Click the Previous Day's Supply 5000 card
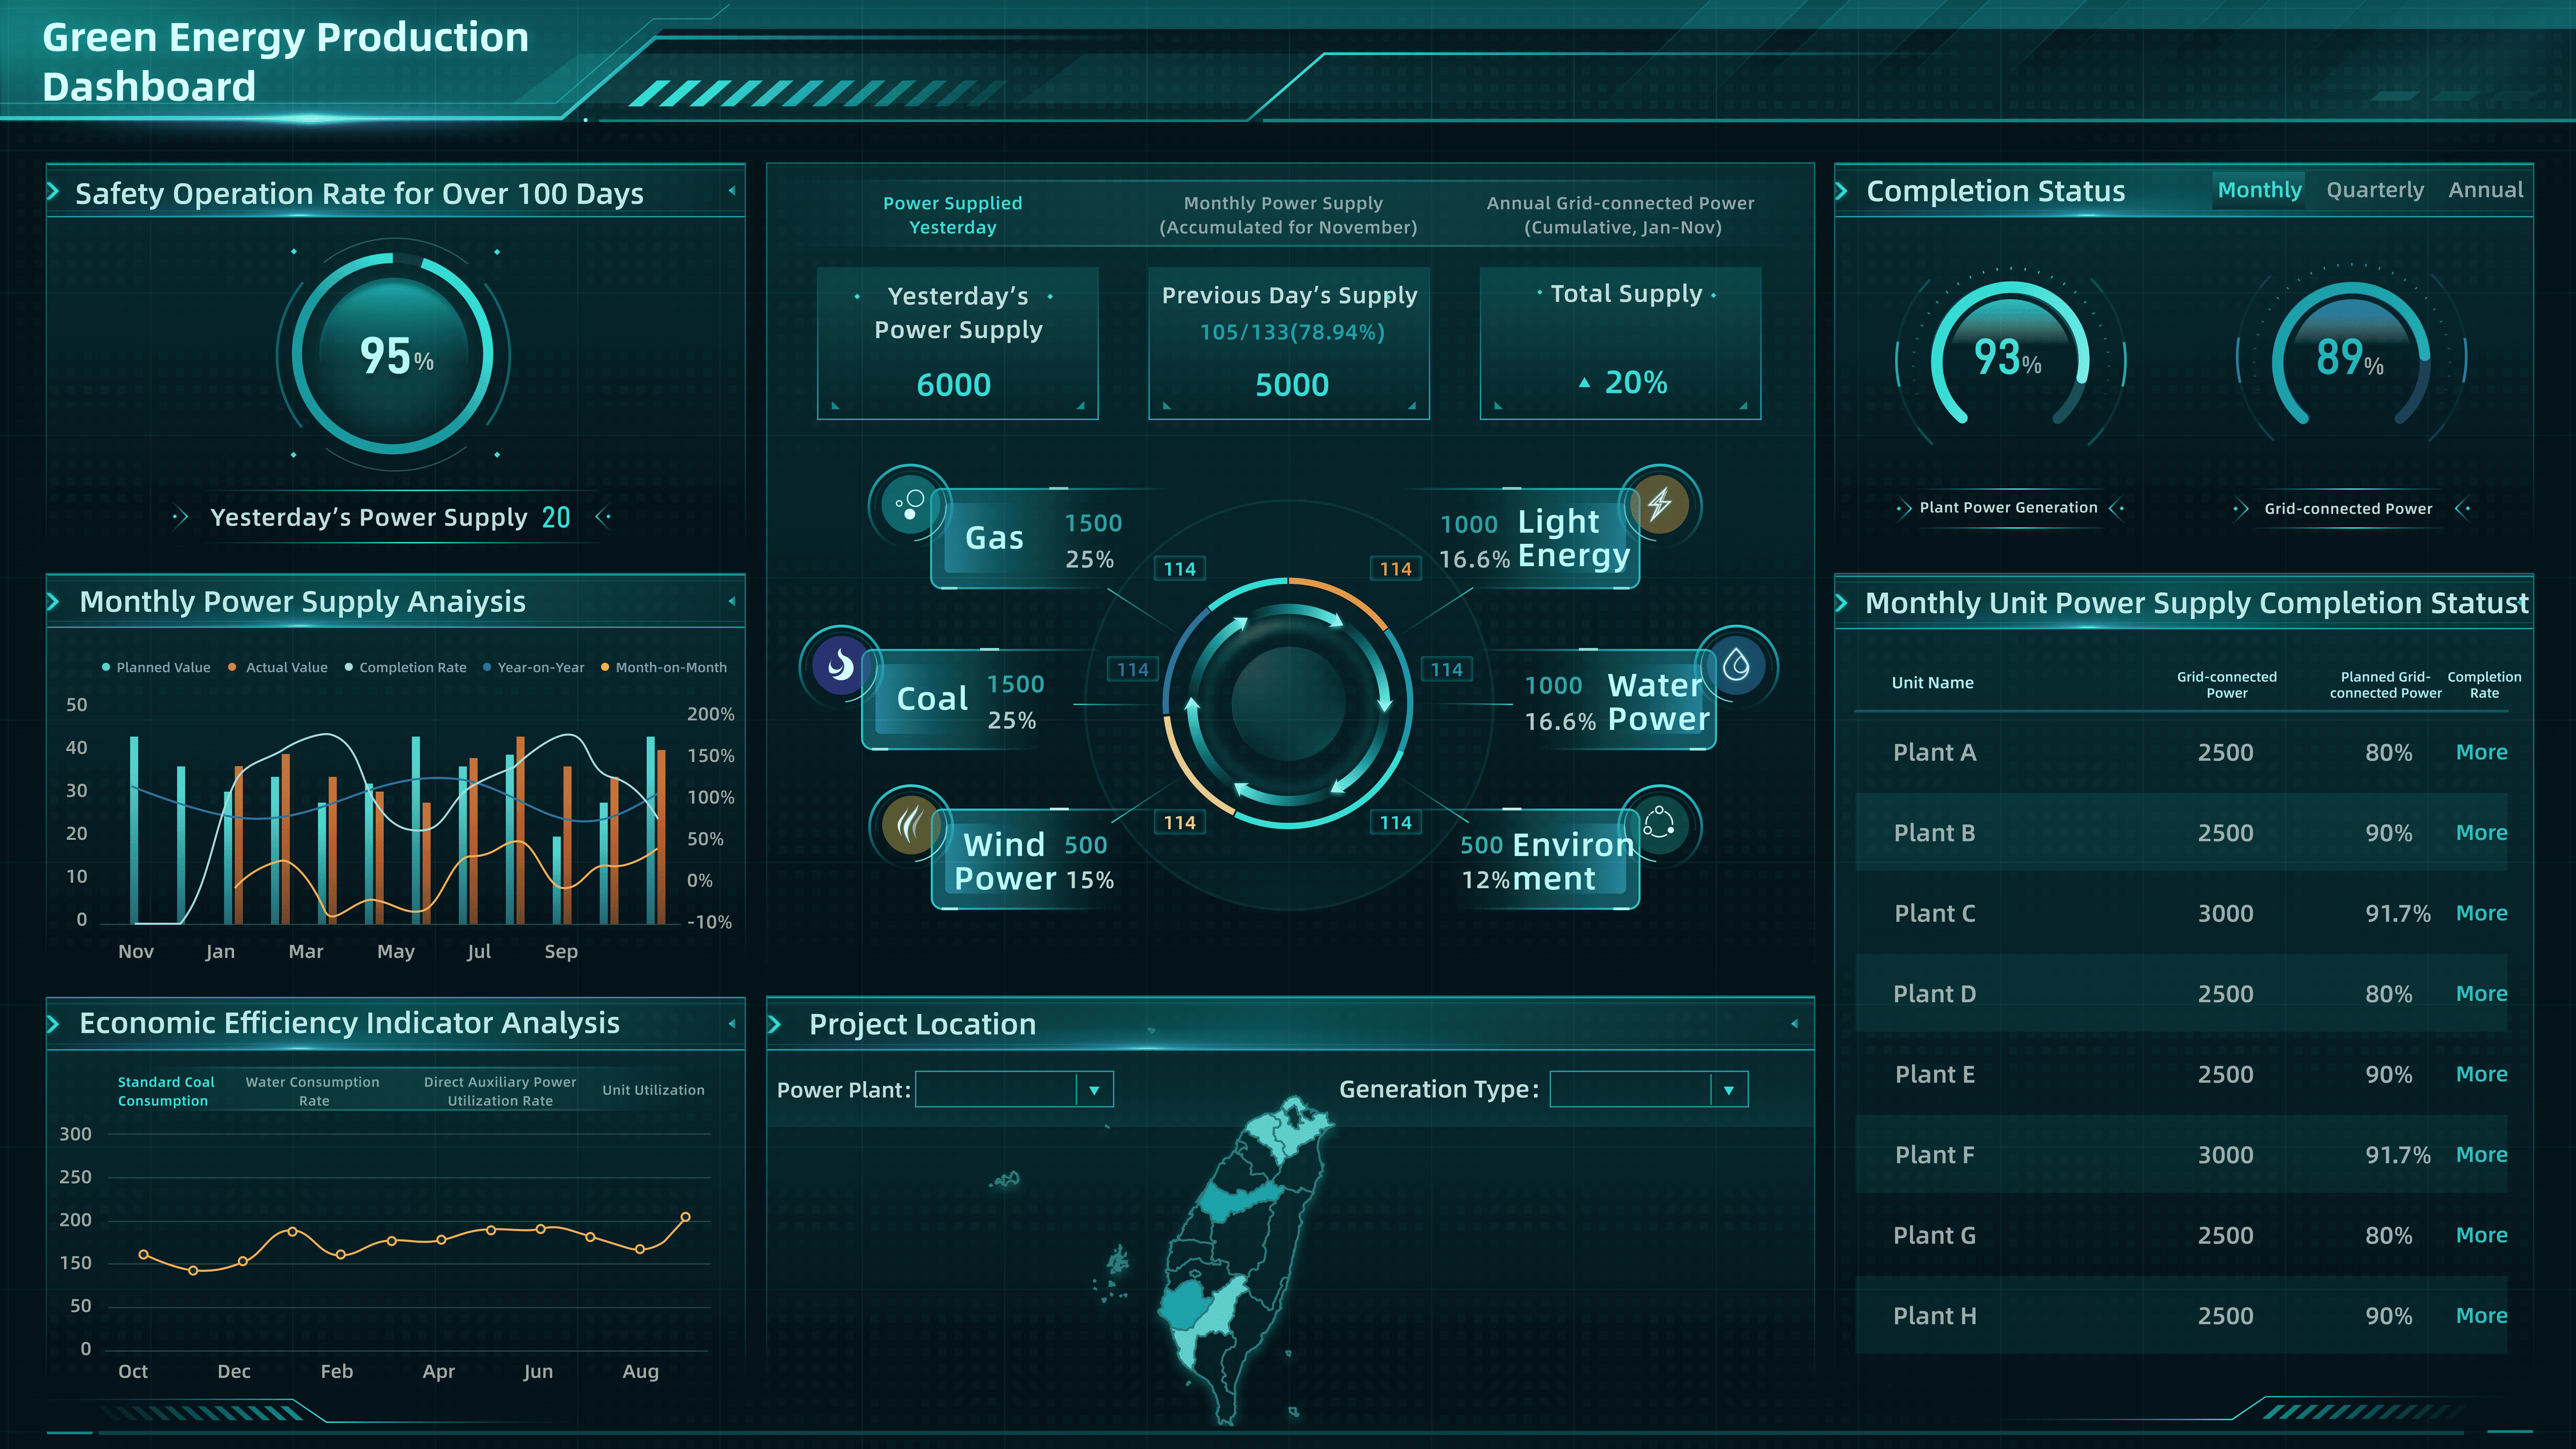Viewport: 2576px width, 1449px height. 1289,343
